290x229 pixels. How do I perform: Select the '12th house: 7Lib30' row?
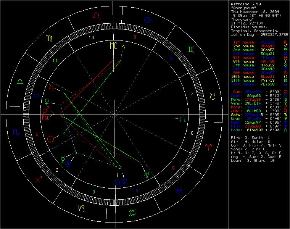tap(259, 84)
